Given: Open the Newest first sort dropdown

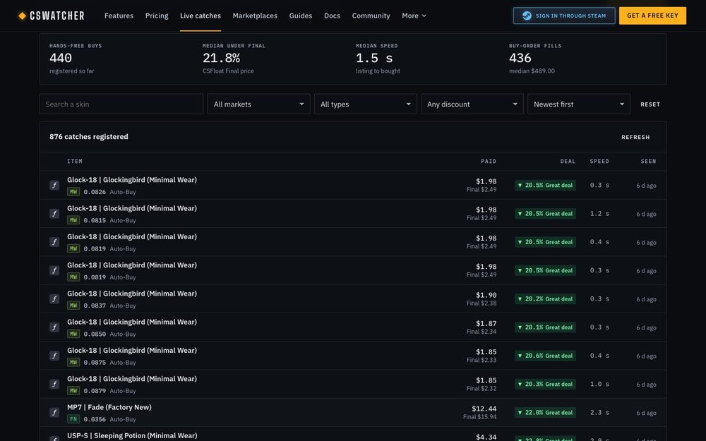Looking at the screenshot, I should point(579,104).
